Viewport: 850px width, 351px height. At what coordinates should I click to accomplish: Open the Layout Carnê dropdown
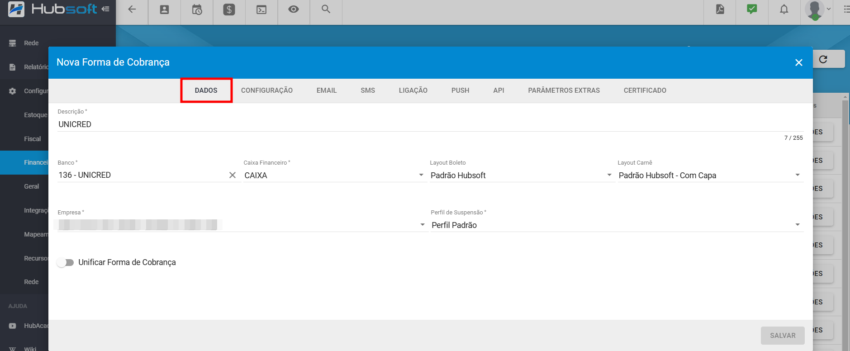tap(710, 175)
